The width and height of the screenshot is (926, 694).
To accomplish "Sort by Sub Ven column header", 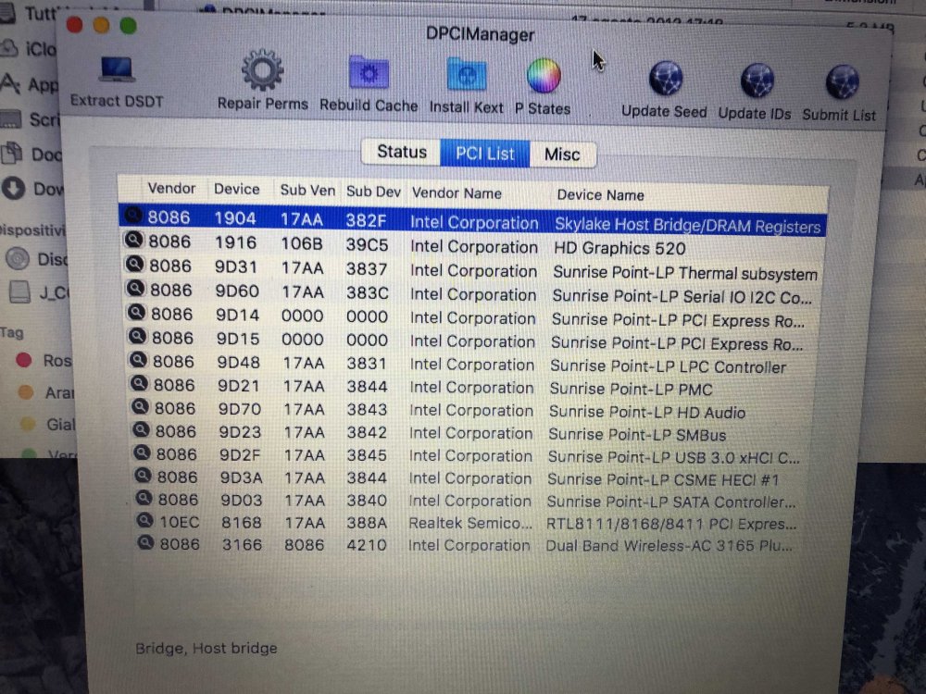I will click(x=307, y=191).
